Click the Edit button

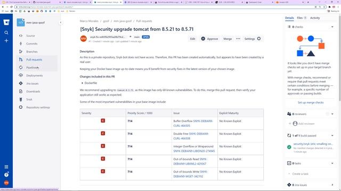193,39
